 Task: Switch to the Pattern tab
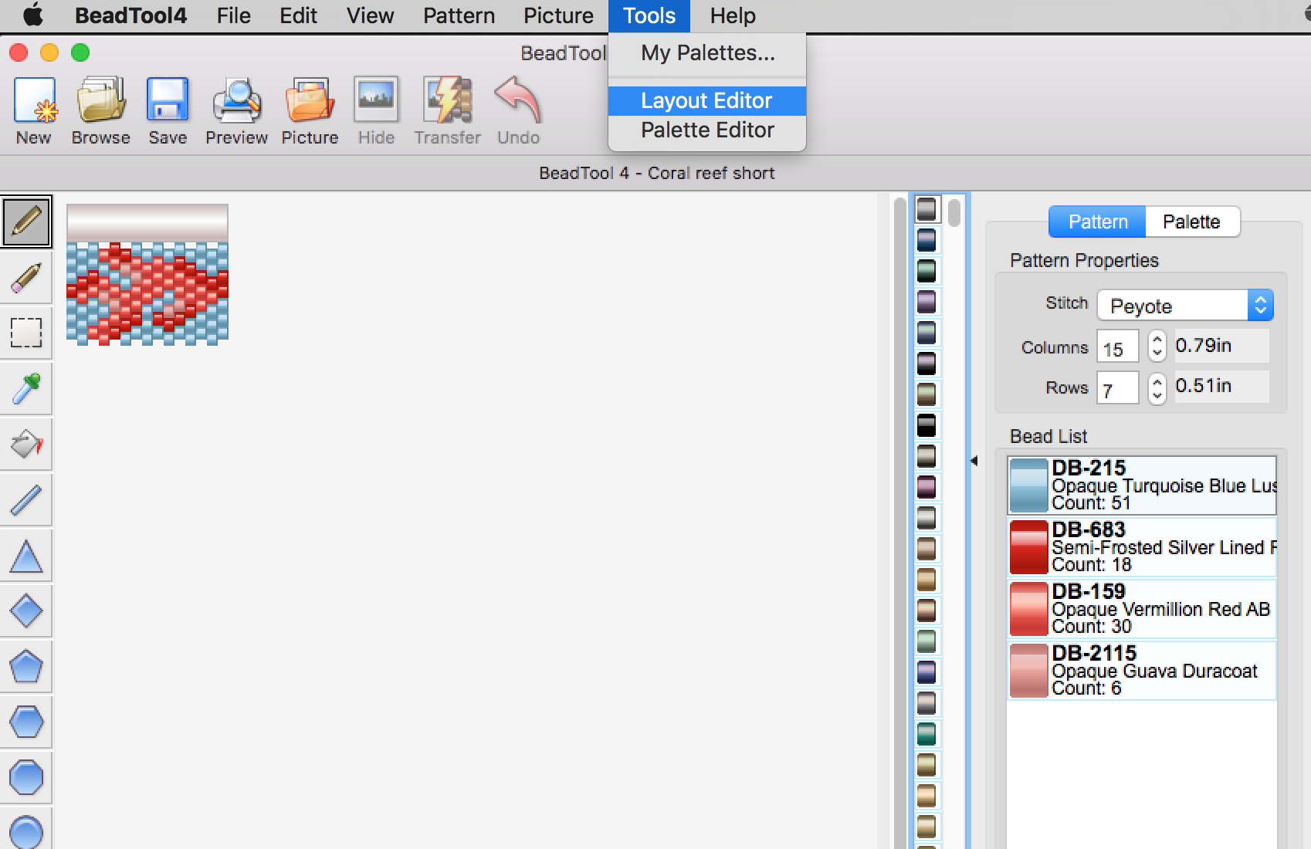pyautogui.click(x=1097, y=222)
